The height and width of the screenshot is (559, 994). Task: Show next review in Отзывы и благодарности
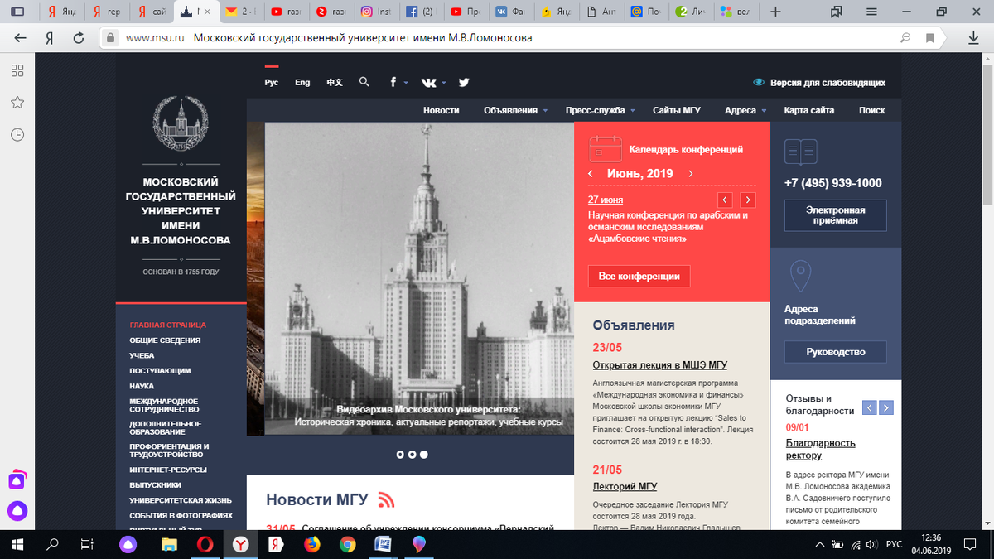coord(886,407)
